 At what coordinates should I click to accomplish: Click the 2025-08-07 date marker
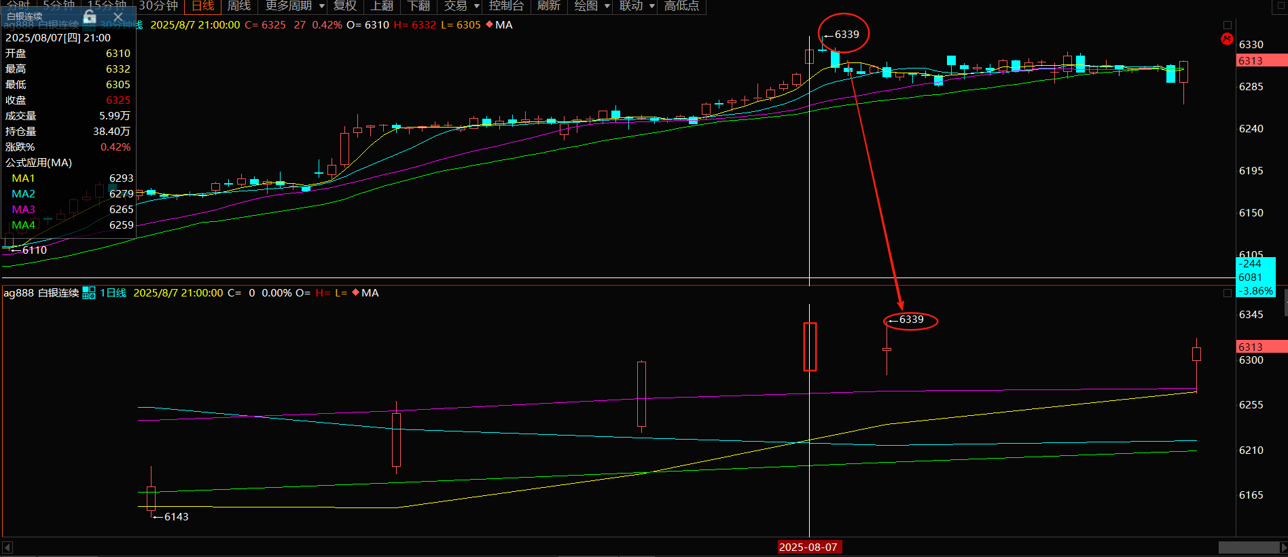pyautogui.click(x=808, y=547)
